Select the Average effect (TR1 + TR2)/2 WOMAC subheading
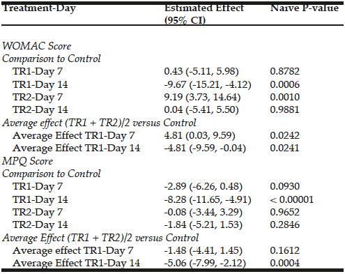The height and width of the screenshot is (274, 345). tap(99, 123)
